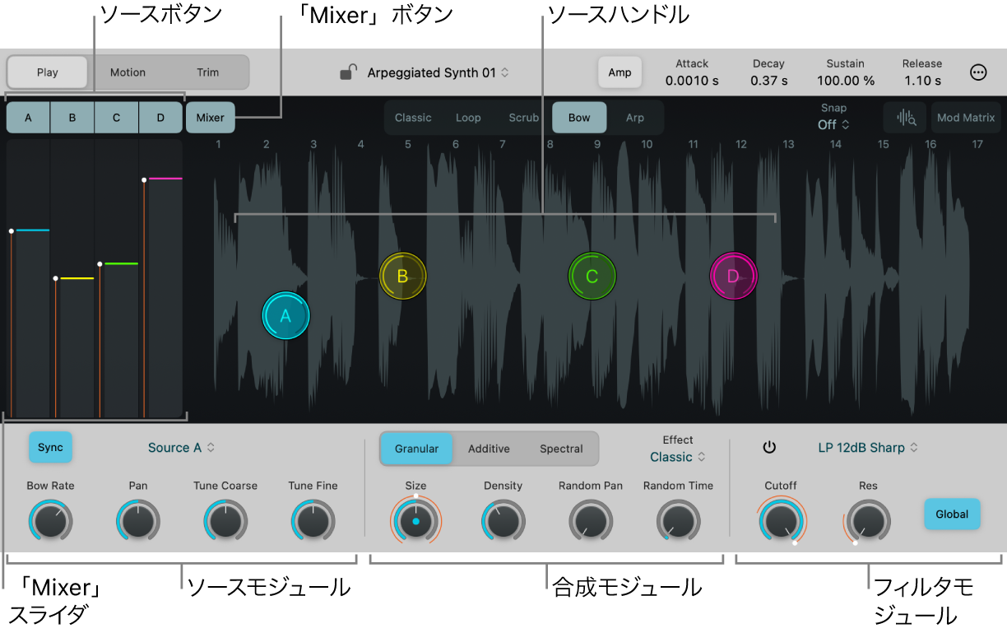Screen dimensions: 1007x633
Task: Open the LP 12dB Sharp filter menu
Action: pyautogui.click(x=868, y=448)
